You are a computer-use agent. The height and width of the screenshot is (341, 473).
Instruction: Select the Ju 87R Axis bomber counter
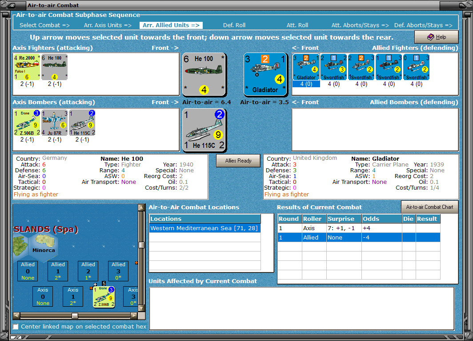pyautogui.click(x=55, y=122)
